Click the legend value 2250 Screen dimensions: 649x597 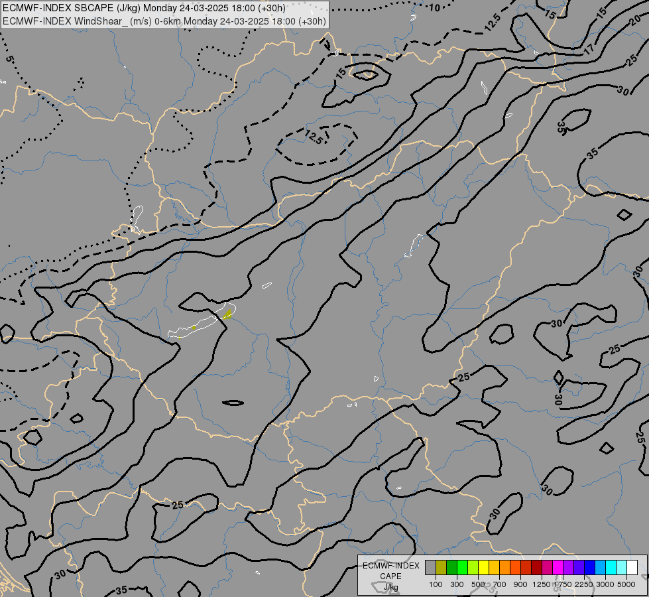coord(584,584)
